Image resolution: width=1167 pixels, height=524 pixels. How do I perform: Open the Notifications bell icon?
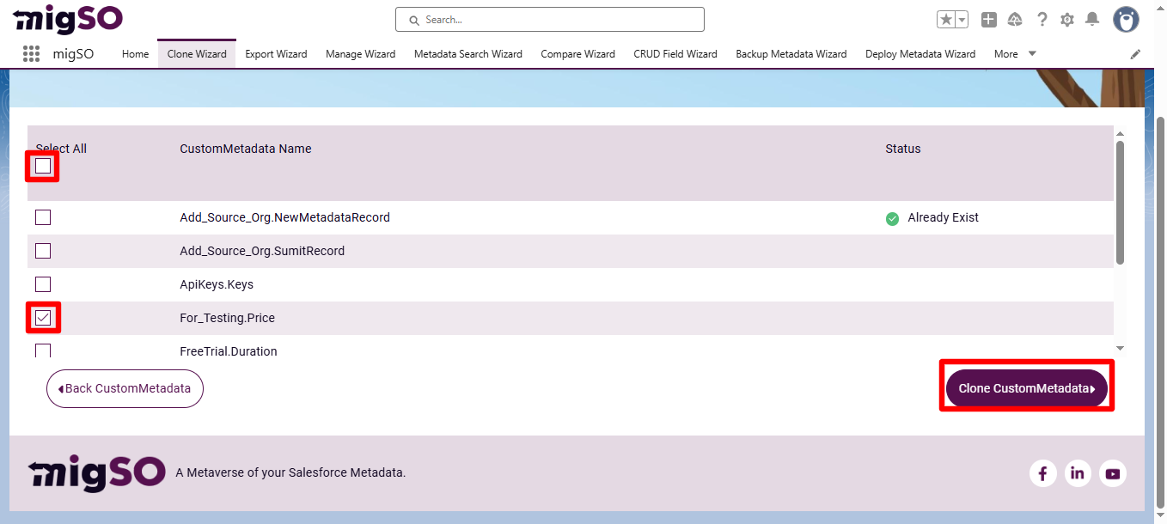1092,19
